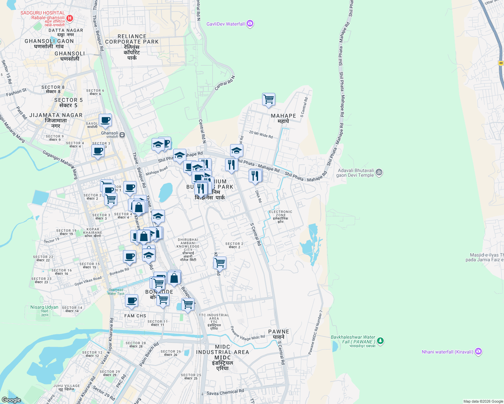Click the cycling icon beside GavliDev Waterfall
Image resolution: width=504 pixels, height=404 pixels.
pyautogui.click(x=249, y=24)
